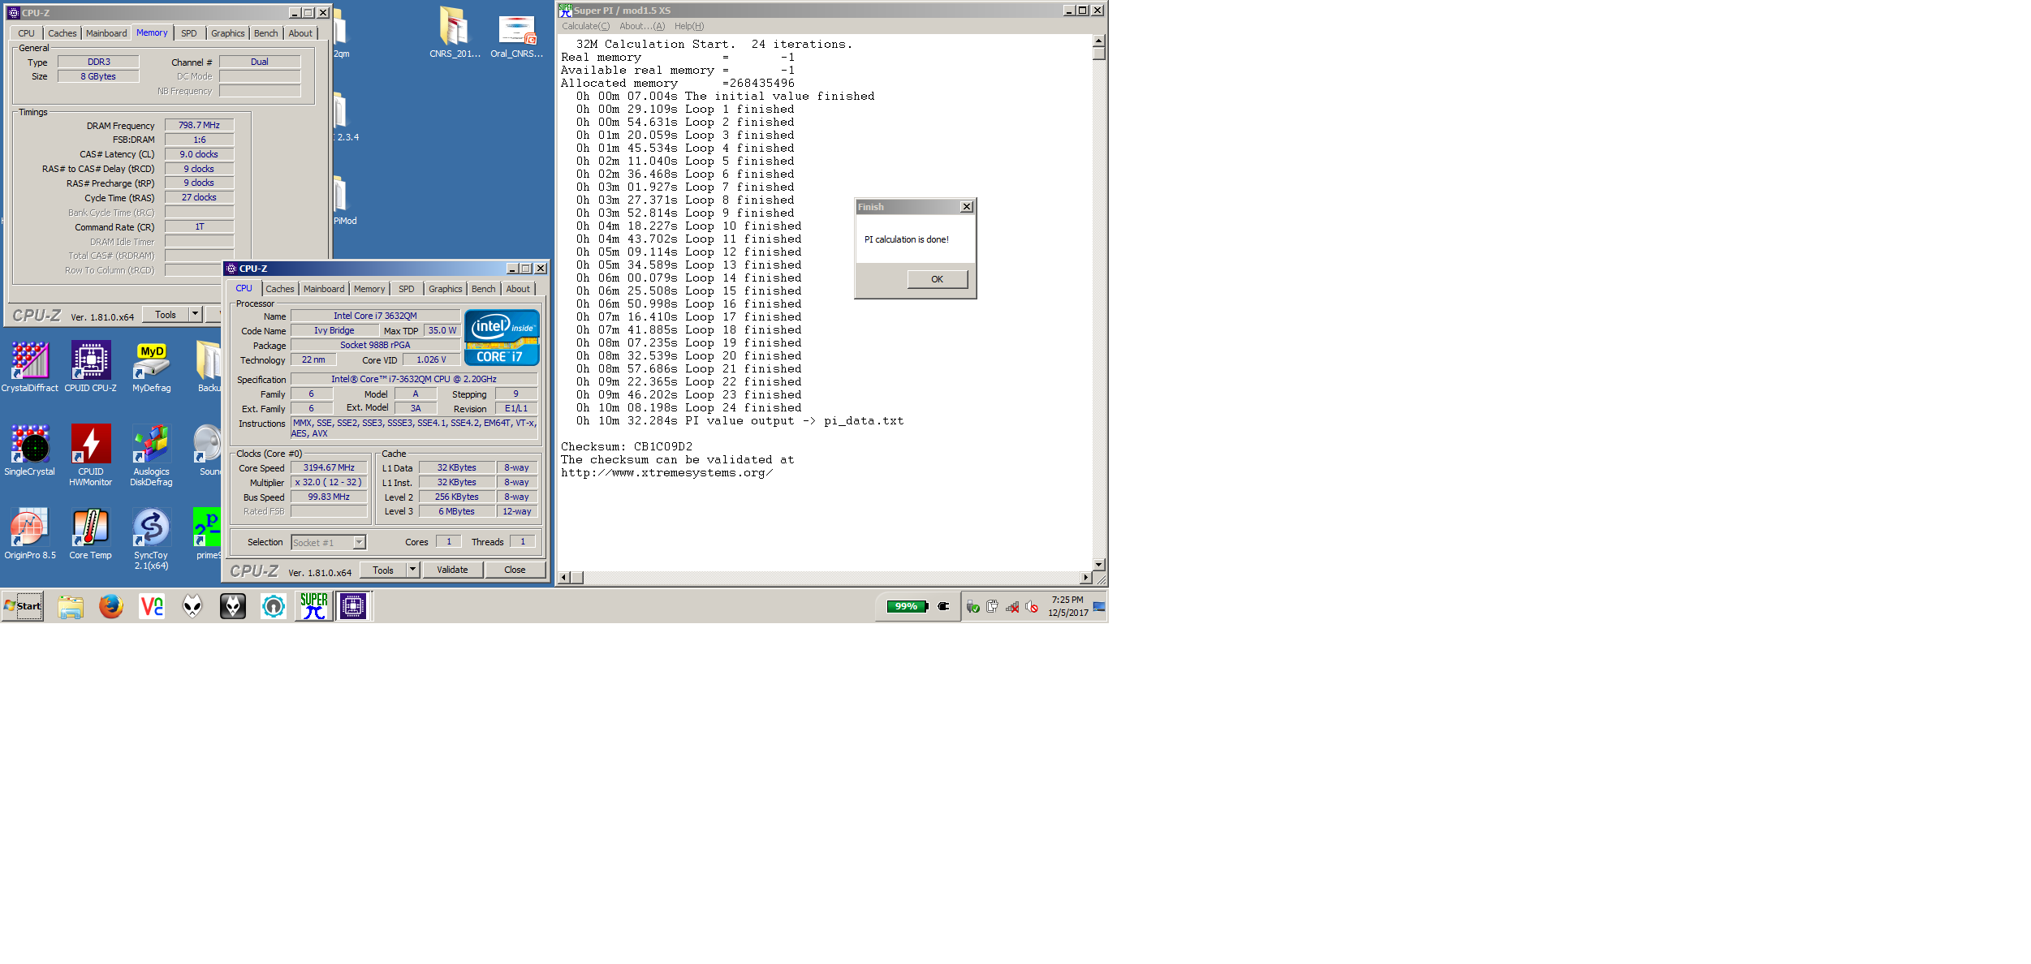Open Bench tab in back CPU-Z window
Screen dimensions: 2031x964
click(266, 33)
